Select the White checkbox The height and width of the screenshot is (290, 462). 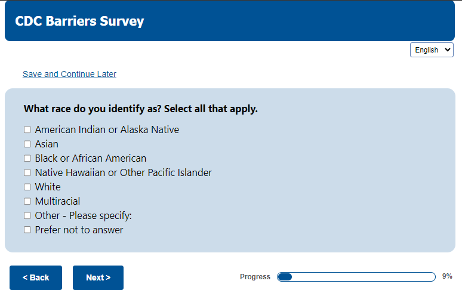(x=27, y=187)
